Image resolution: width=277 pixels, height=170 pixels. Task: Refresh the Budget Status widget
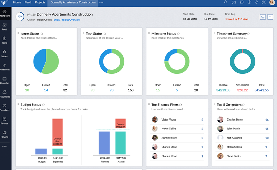pos(43,105)
